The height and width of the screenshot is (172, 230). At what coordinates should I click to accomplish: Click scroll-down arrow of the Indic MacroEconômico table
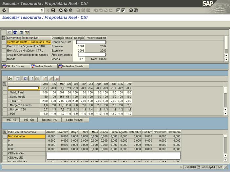pyautogui.click(x=225, y=160)
